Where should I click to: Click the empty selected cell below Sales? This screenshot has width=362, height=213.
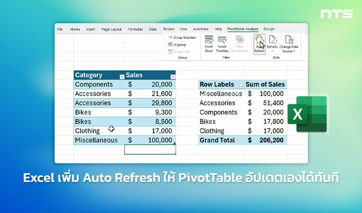150,150
